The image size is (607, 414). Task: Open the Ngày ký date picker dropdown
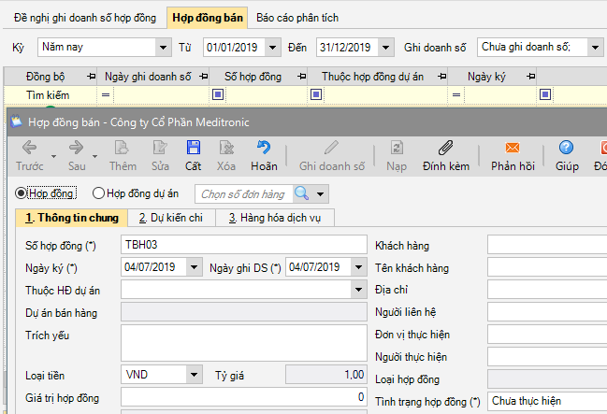pos(194,267)
